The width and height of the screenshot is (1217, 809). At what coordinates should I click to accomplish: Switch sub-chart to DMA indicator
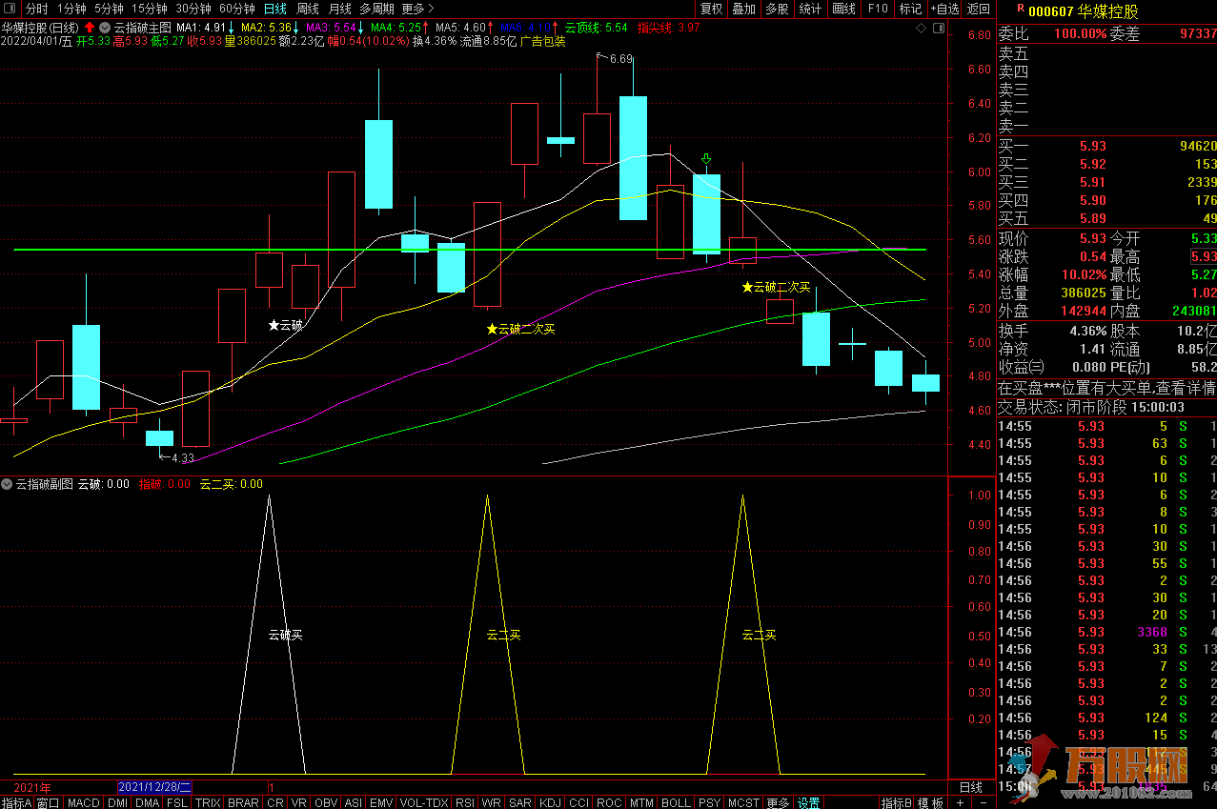148,802
